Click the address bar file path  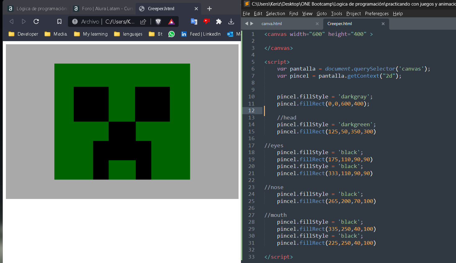(120, 21)
